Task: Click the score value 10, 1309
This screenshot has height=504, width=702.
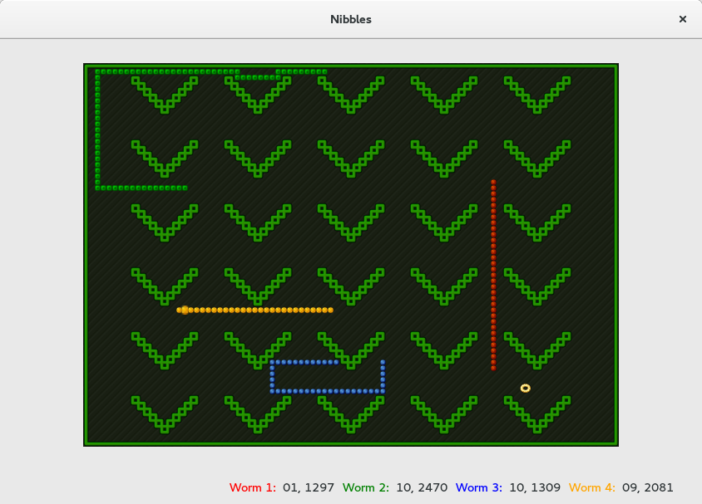Action: [535, 487]
